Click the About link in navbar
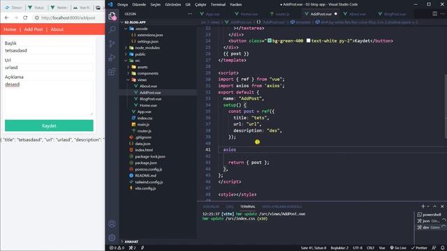 pos(57,29)
